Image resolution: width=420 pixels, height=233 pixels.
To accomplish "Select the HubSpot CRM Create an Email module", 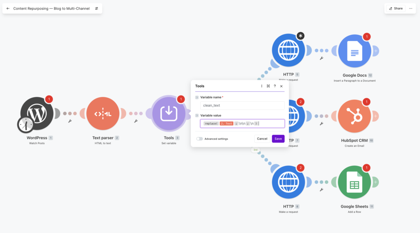I will pyautogui.click(x=354, y=116).
